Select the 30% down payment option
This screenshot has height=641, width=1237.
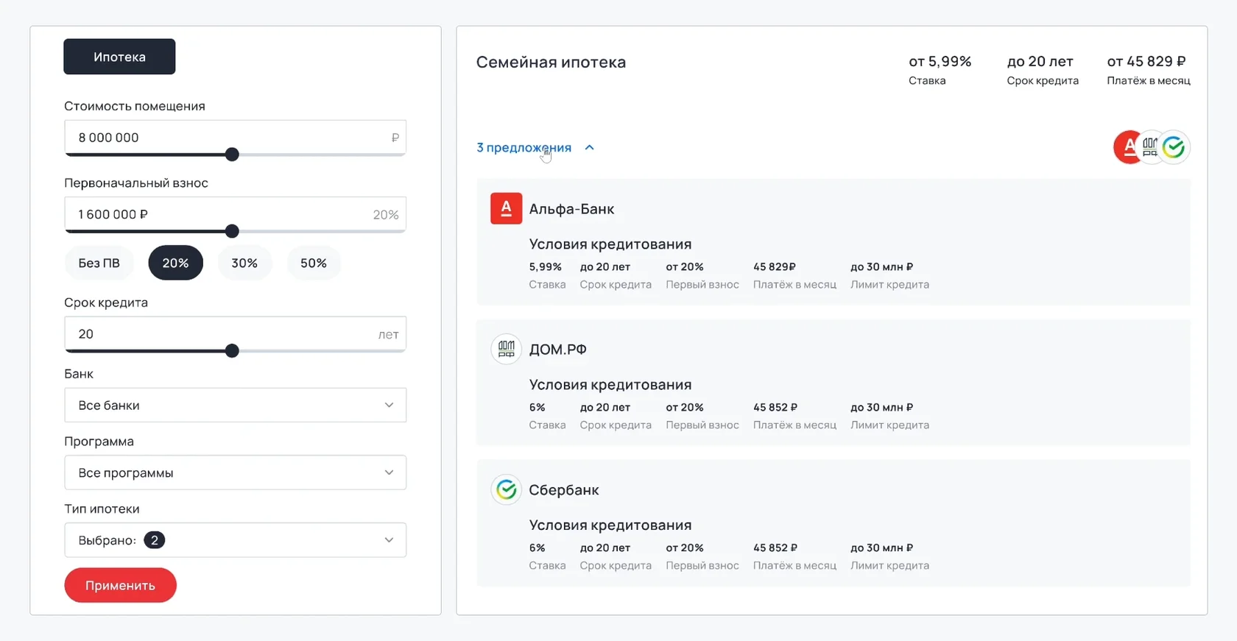tap(244, 263)
